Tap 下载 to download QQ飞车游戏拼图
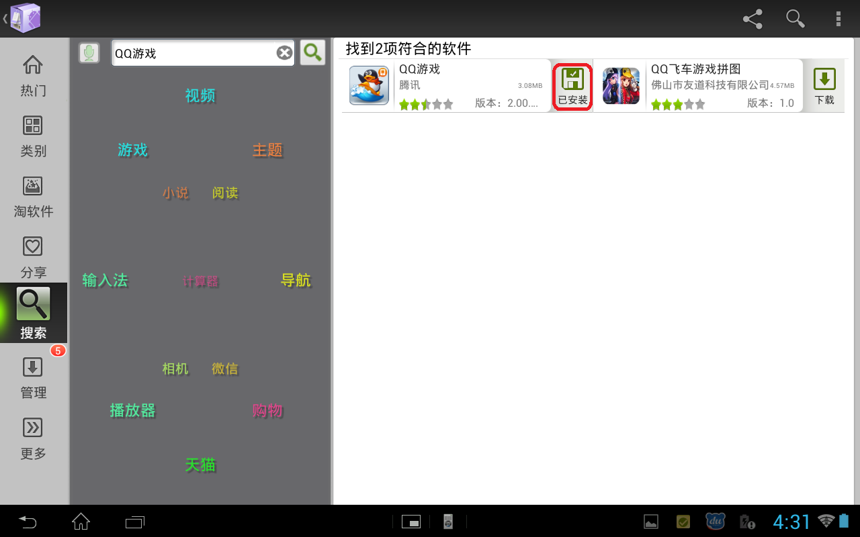 [x=824, y=86]
